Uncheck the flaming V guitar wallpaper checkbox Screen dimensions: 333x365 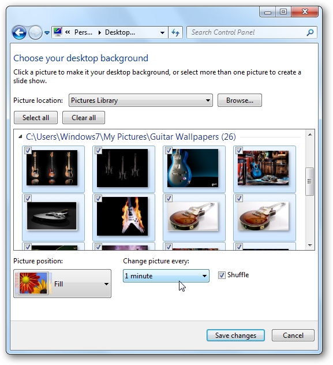coord(98,198)
